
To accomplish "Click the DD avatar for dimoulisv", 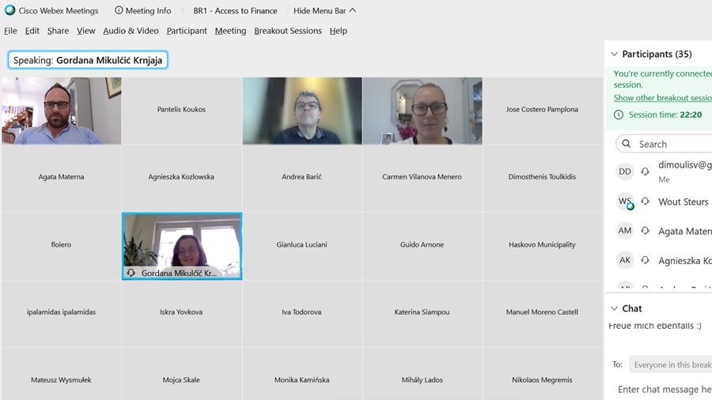I will pyautogui.click(x=625, y=172).
